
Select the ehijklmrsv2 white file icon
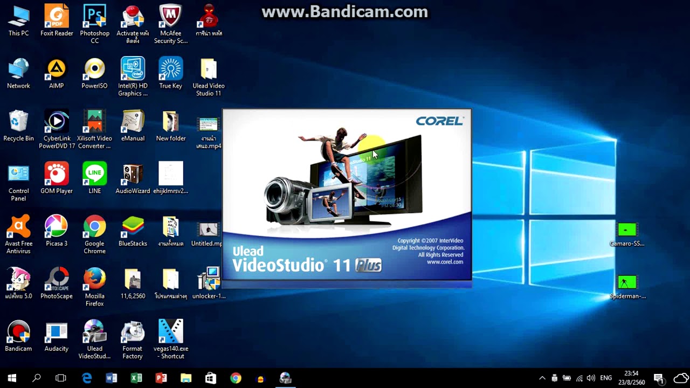click(171, 178)
